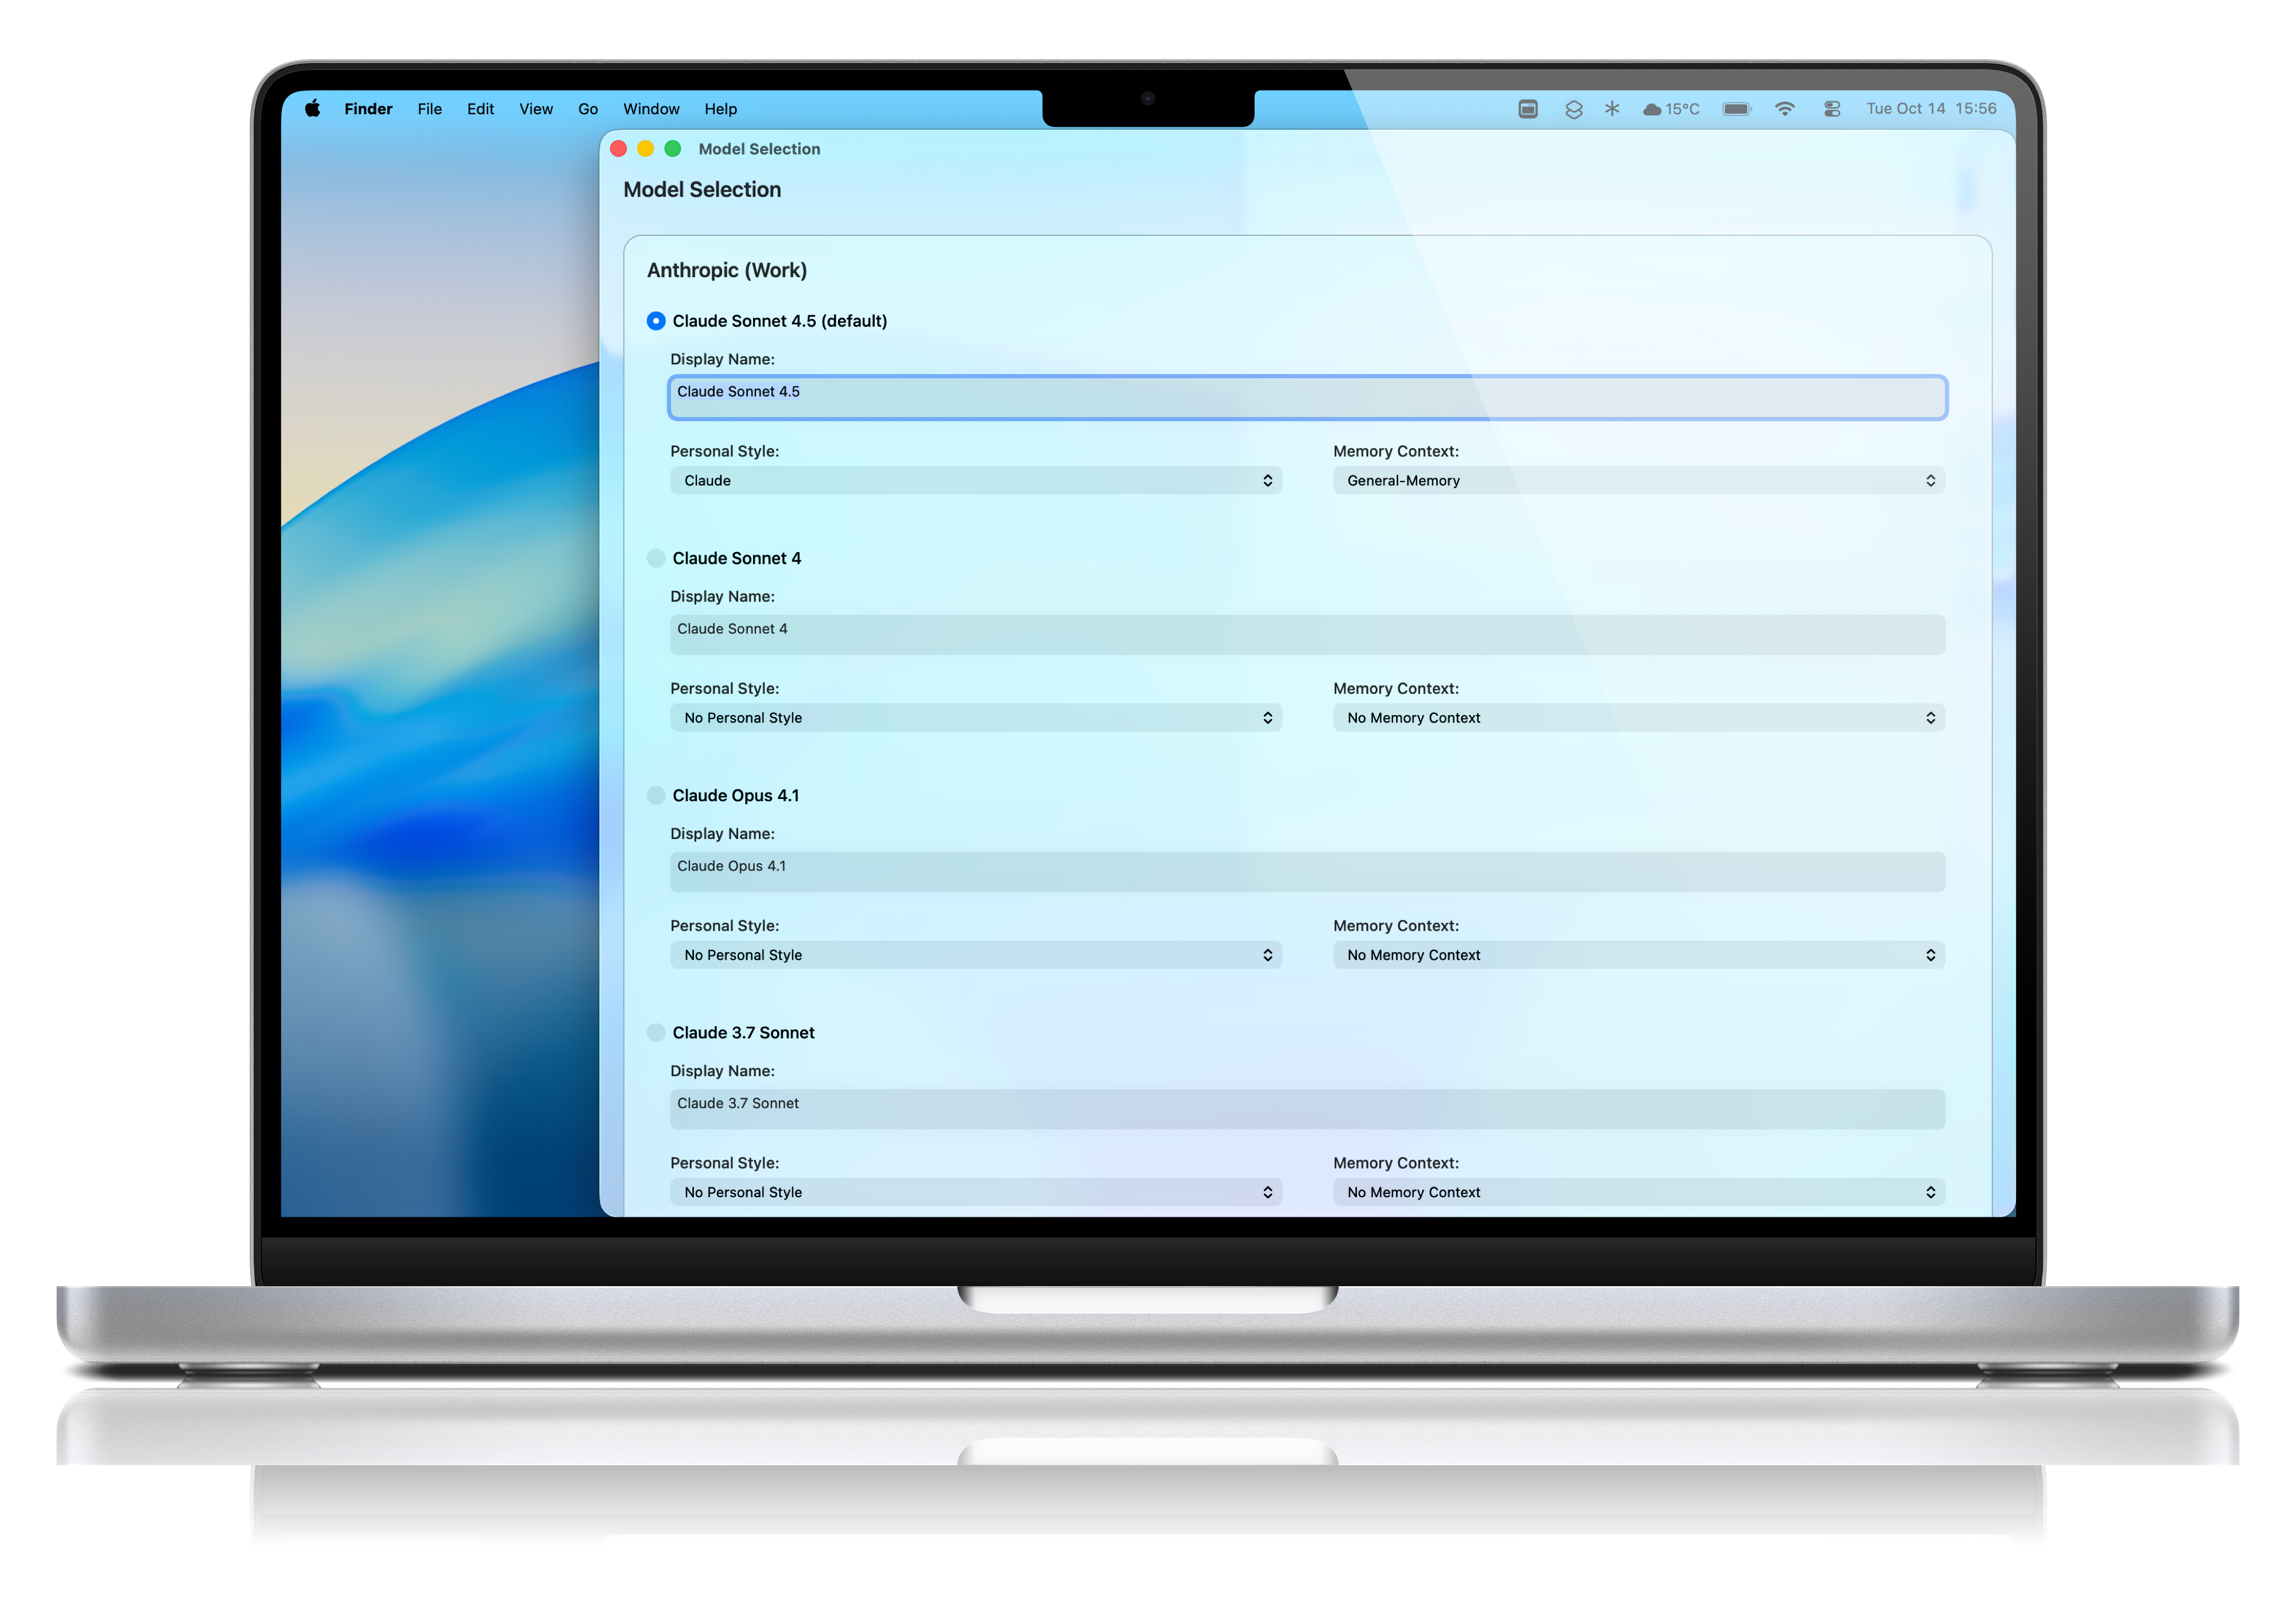Select the Claude Opus 4.1 radio button
This screenshot has width=2296, height=1607.
coord(656,795)
